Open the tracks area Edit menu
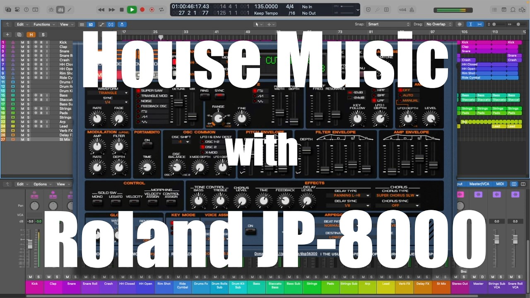Viewport: 530px width, 298px height. 22,24
